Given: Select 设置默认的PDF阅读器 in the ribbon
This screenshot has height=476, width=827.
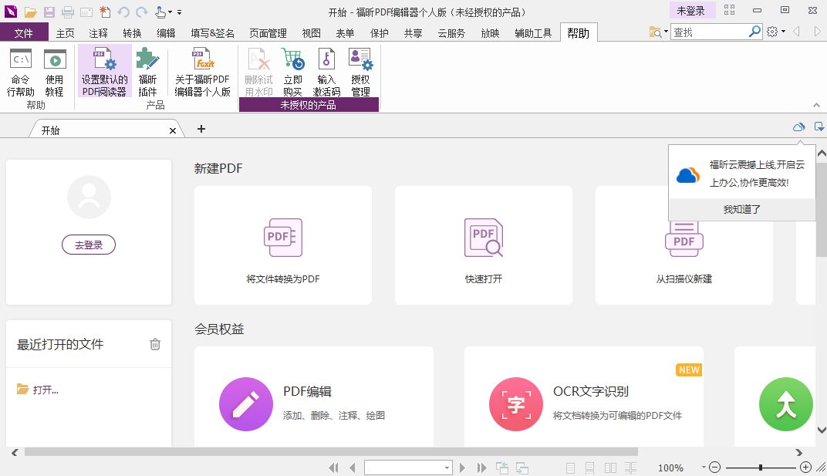Looking at the screenshot, I should tap(104, 73).
